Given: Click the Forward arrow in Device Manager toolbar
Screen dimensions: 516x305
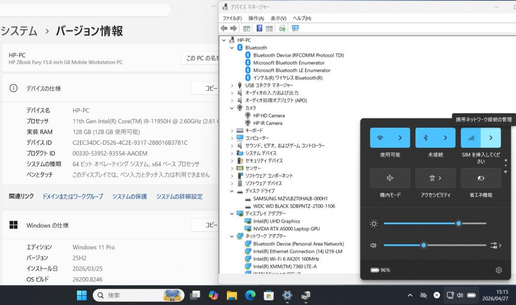Looking at the screenshot, I should coord(234,29).
